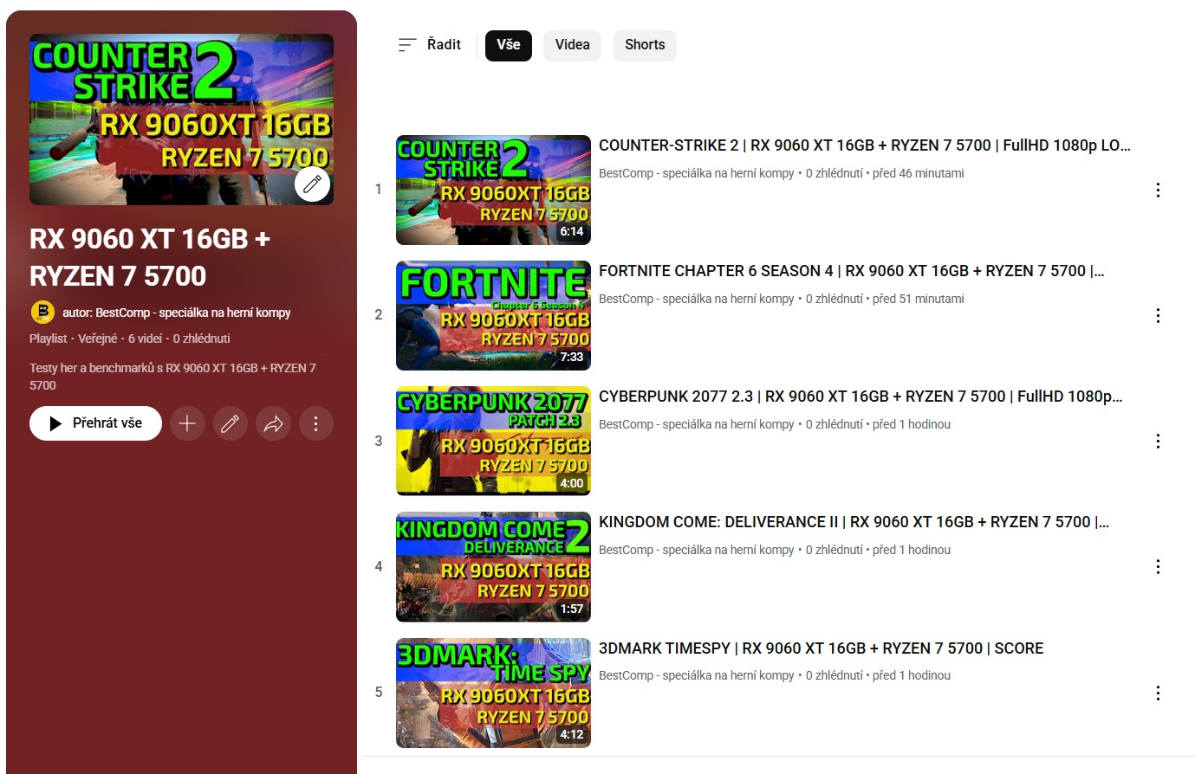
Task: Open the Kingdom Come: Deliverance II video title
Action: (854, 522)
